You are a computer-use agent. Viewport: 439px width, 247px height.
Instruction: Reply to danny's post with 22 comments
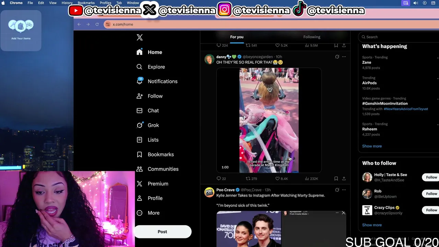(221, 178)
